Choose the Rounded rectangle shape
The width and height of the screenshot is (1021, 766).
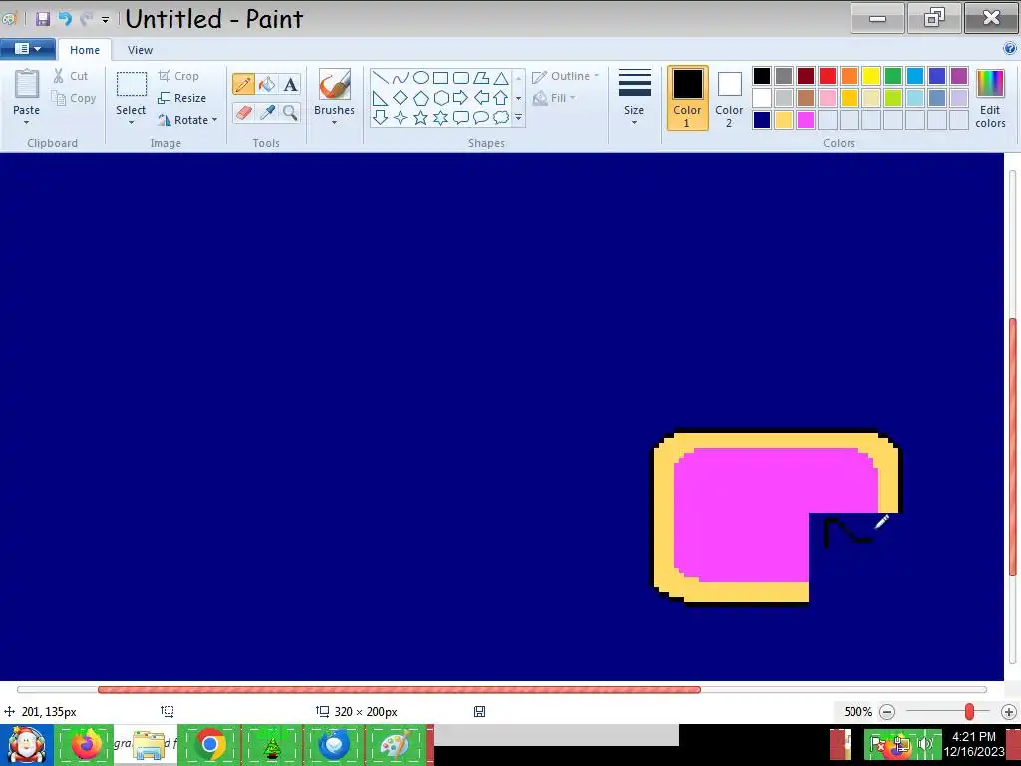[x=461, y=78]
